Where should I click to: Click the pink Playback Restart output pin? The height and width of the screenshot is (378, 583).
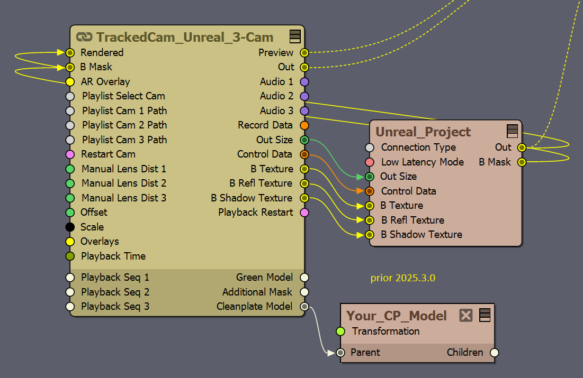tap(304, 213)
